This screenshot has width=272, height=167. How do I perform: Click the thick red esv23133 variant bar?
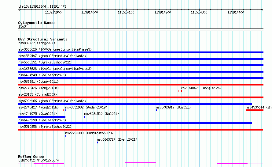click(141, 97)
